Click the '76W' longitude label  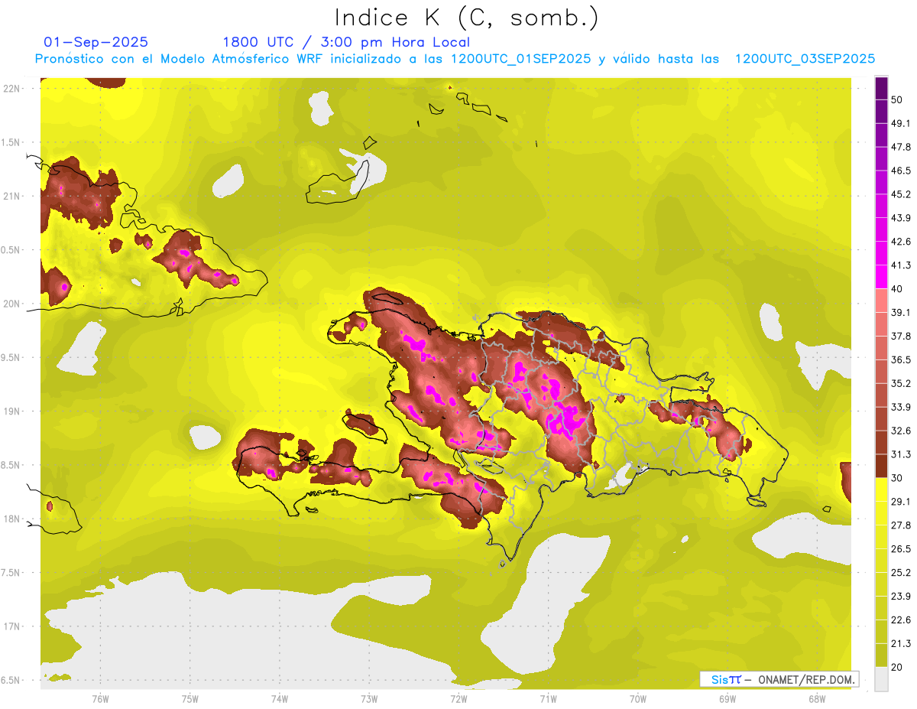[100, 698]
